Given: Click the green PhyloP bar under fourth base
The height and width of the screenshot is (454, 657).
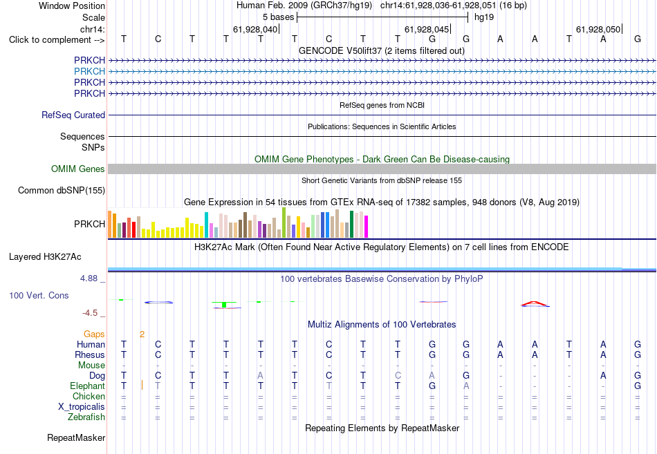Looking at the screenshot, I should click(x=225, y=304).
